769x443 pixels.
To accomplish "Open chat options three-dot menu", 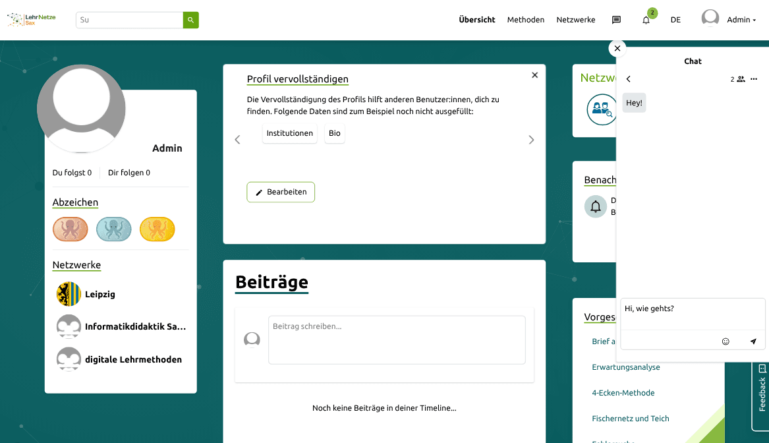I will 754,79.
